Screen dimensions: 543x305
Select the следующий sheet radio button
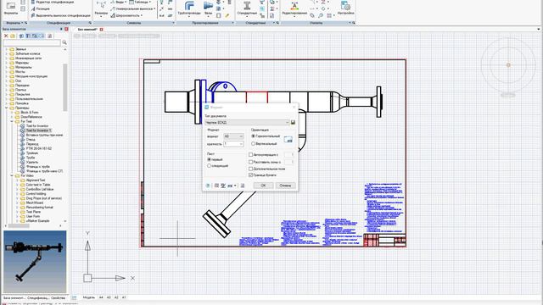click(x=209, y=166)
